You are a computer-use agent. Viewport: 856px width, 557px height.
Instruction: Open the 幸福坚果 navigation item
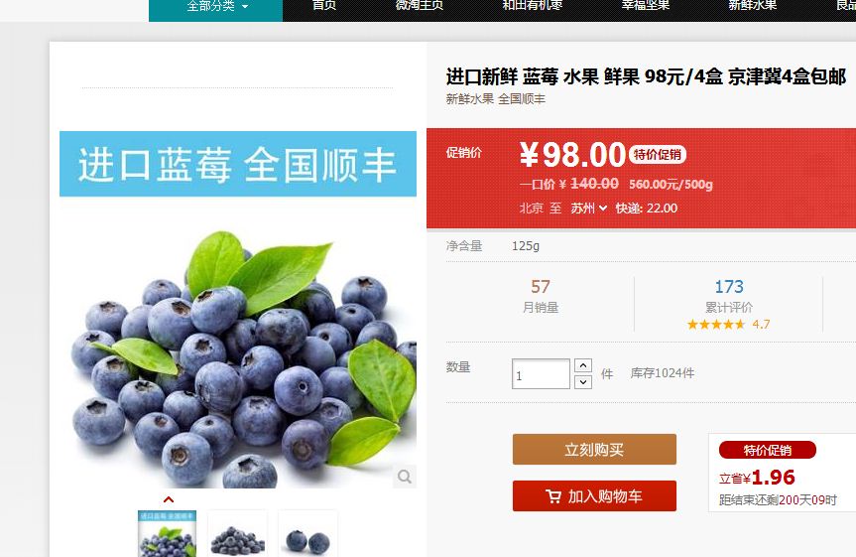pos(646,6)
